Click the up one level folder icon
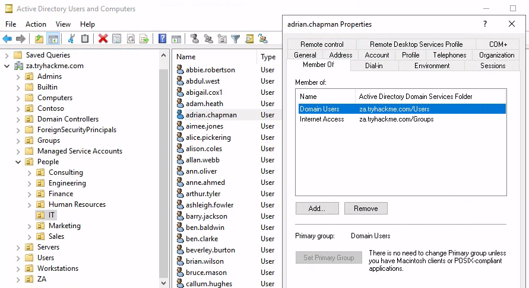This screenshot has width=529, height=288. [x=39, y=39]
